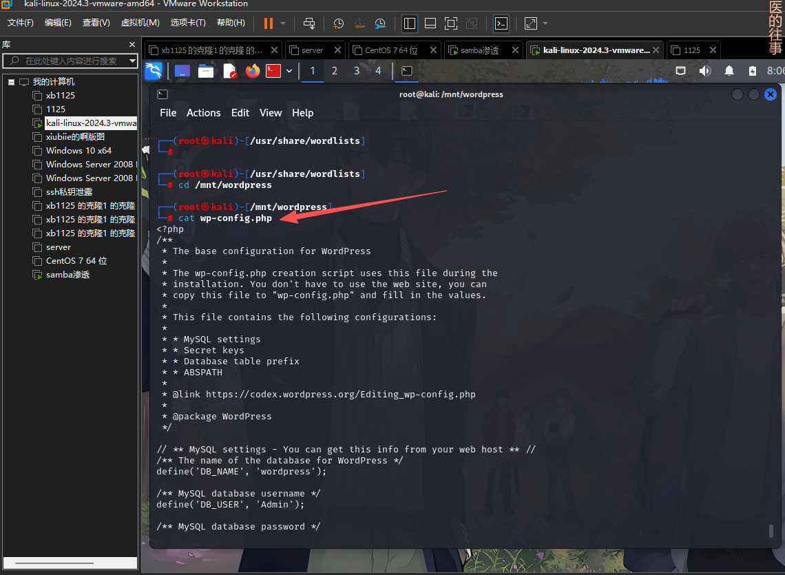Open the Kali dragon applications menu
This screenshot has height=575, width=785.
(154, 71)
